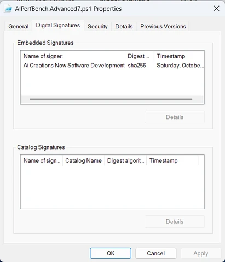Click the Digest column header in Embedded Signatures

(140, 56)
